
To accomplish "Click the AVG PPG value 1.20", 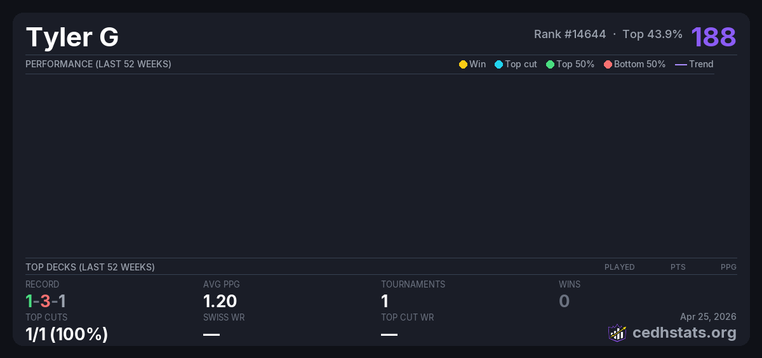I will [220, 301].
